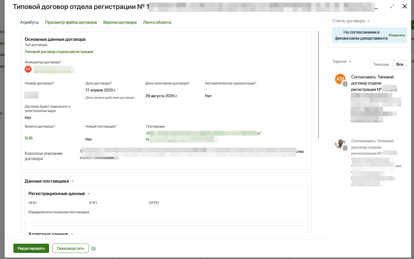
Task: Click the red ОТ initiator avatar
Action: 28,69
